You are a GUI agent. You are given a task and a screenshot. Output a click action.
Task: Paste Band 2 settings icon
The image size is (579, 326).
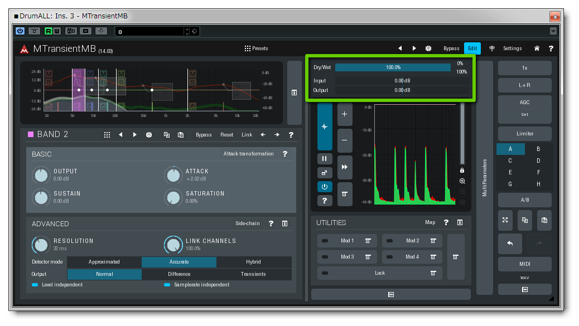click(x=181, y=135)
